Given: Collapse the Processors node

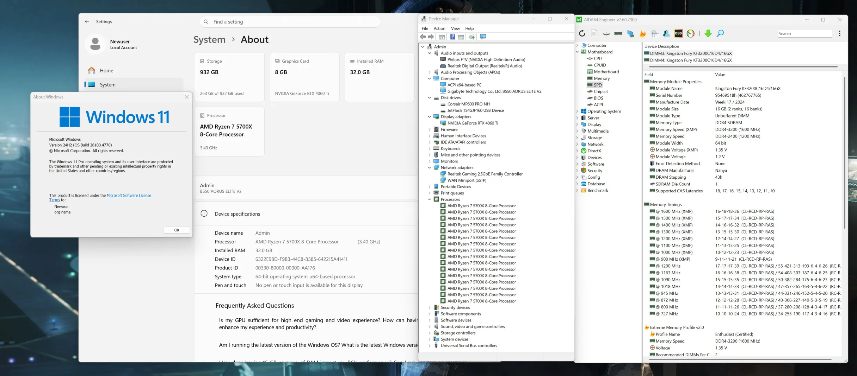Looking at the screenshot, I should 429,199.
